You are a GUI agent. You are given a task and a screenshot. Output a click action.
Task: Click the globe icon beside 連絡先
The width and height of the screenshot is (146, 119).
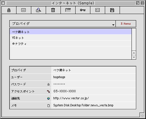48,98
